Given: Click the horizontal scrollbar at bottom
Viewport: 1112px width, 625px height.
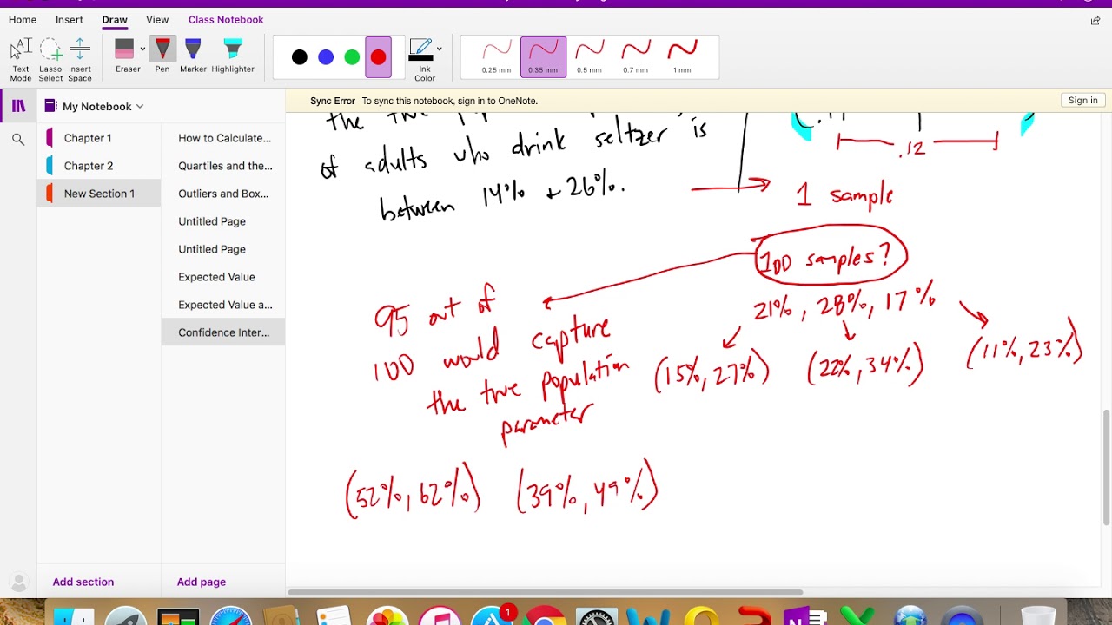Looking at the screenshot, I should point(546,593).
